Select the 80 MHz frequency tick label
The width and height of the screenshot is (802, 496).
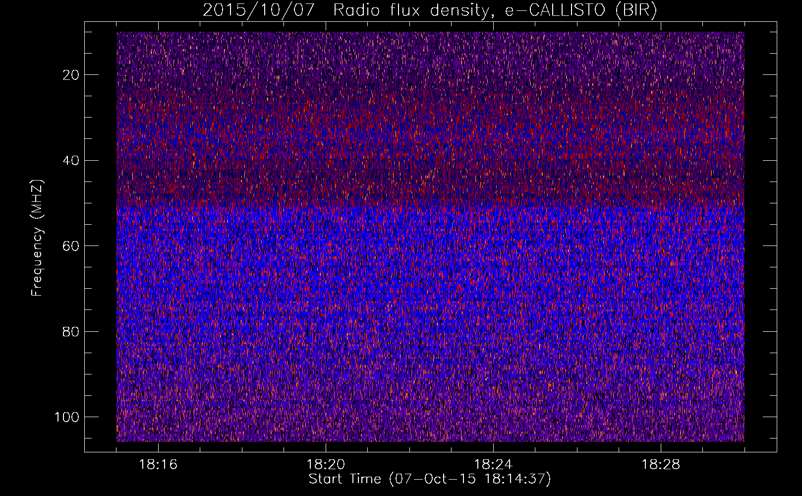point(71,332)
